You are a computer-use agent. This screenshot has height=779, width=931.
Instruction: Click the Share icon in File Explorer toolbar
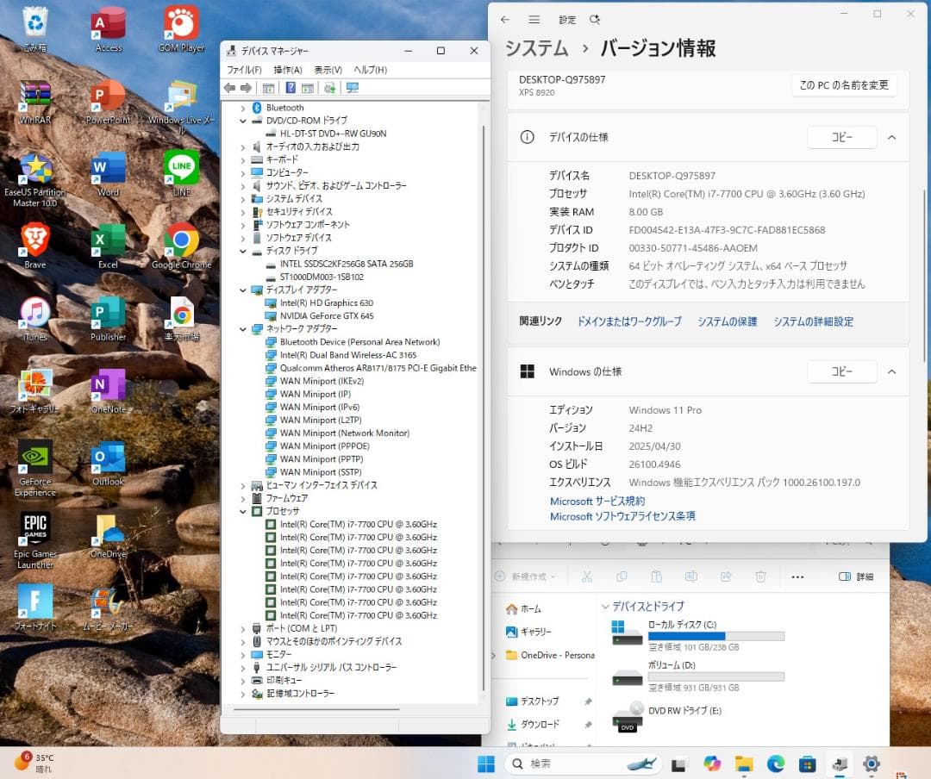(x=727, y=576)
